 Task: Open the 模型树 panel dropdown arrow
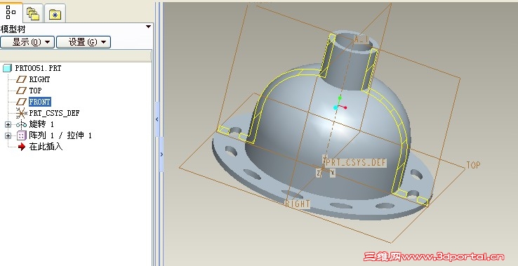tap(148, 27)
